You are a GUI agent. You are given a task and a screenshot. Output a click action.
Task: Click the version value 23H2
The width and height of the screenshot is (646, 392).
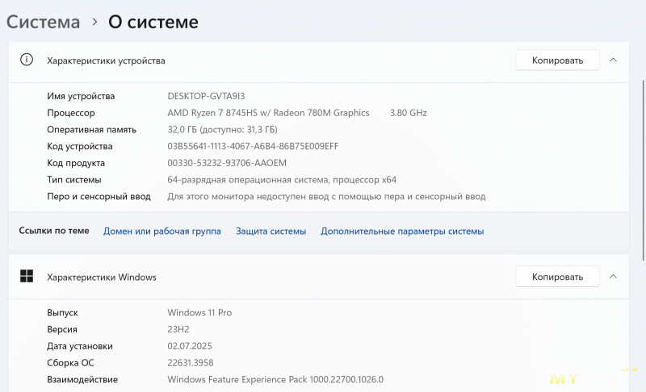tap(178, 329)
